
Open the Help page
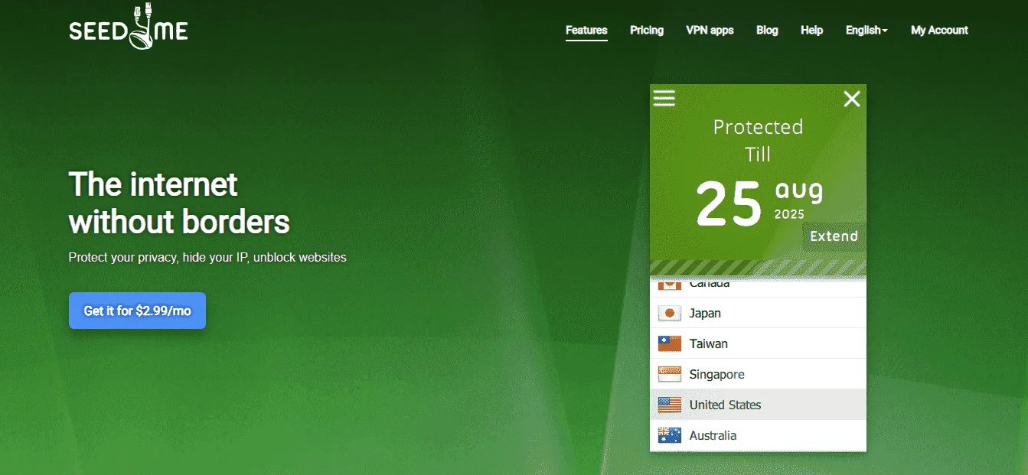click(812, 31)
